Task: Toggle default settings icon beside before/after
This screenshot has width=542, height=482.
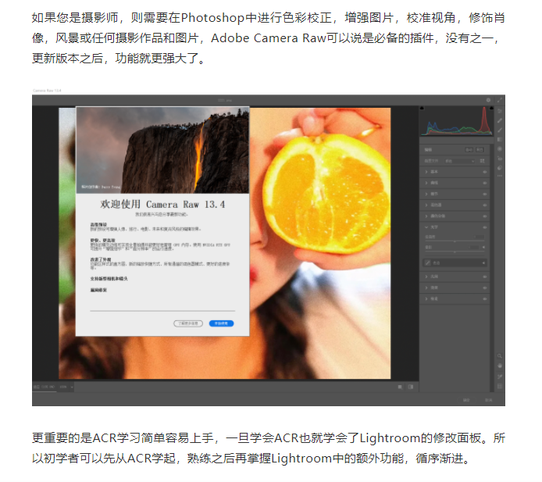Action: coord(410,387)
